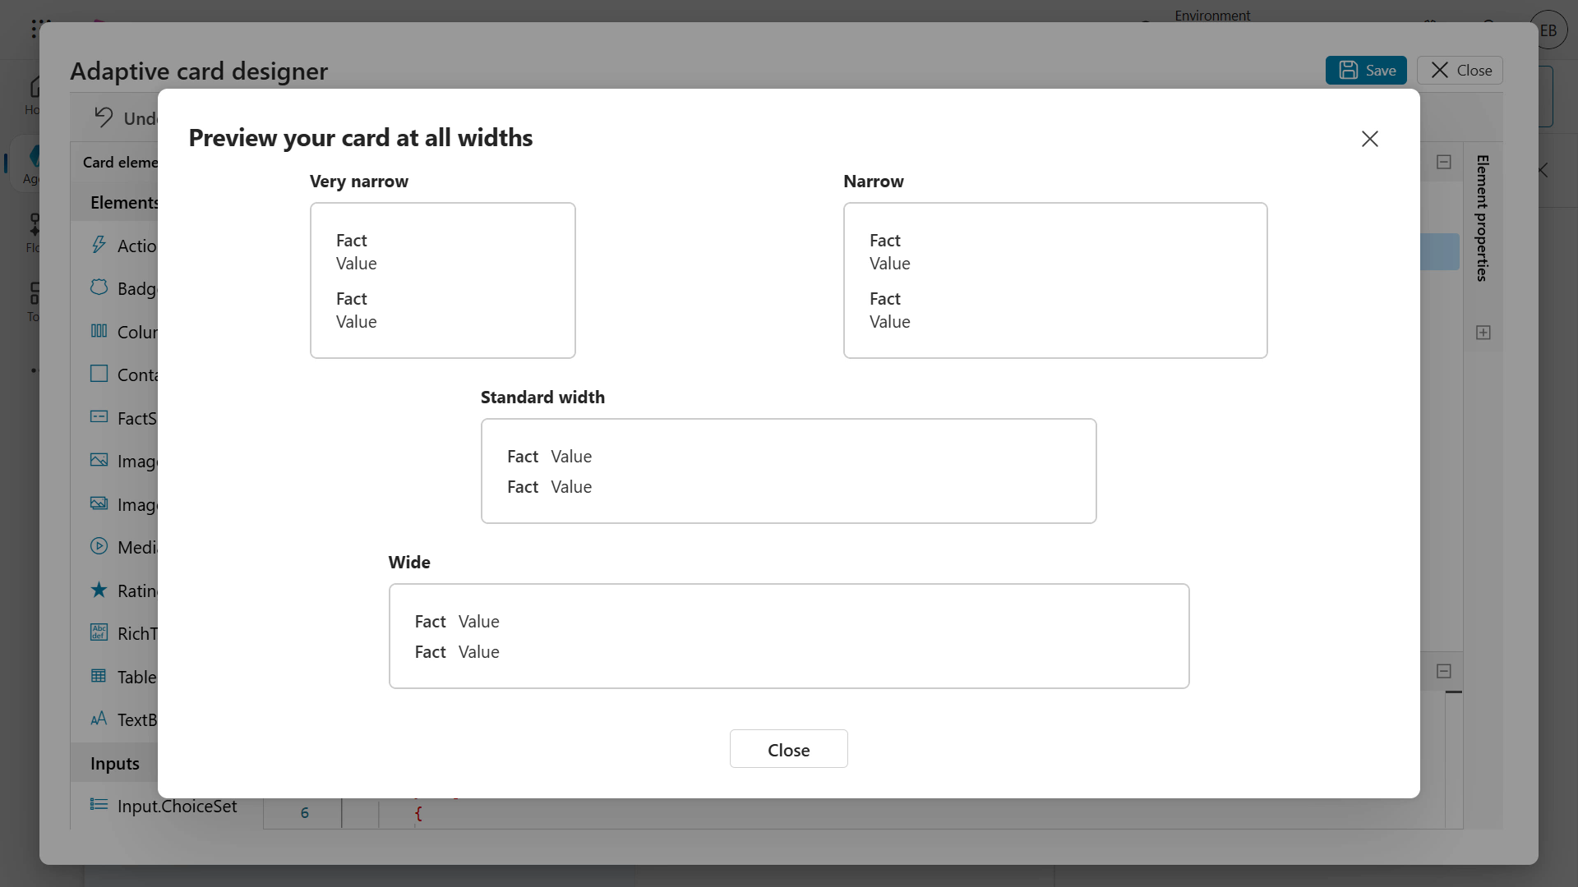Close the preview dialog
Image resolution: width=1578 pixels, height=887 pixels.
tap(1370, 139)
